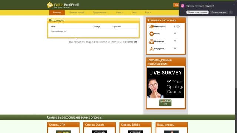Open the Опросы tab

tap(120, 13)
